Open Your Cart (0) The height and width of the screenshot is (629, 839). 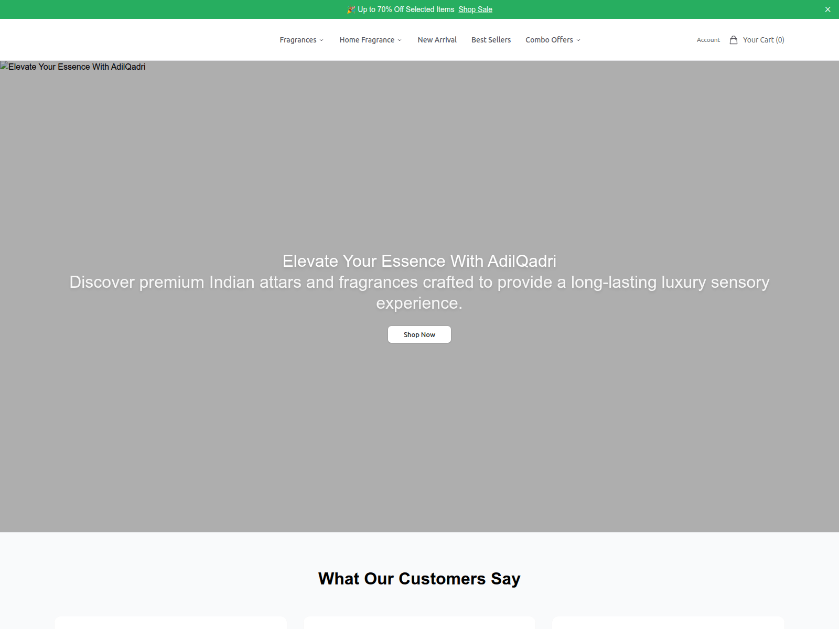click(763, 40)
